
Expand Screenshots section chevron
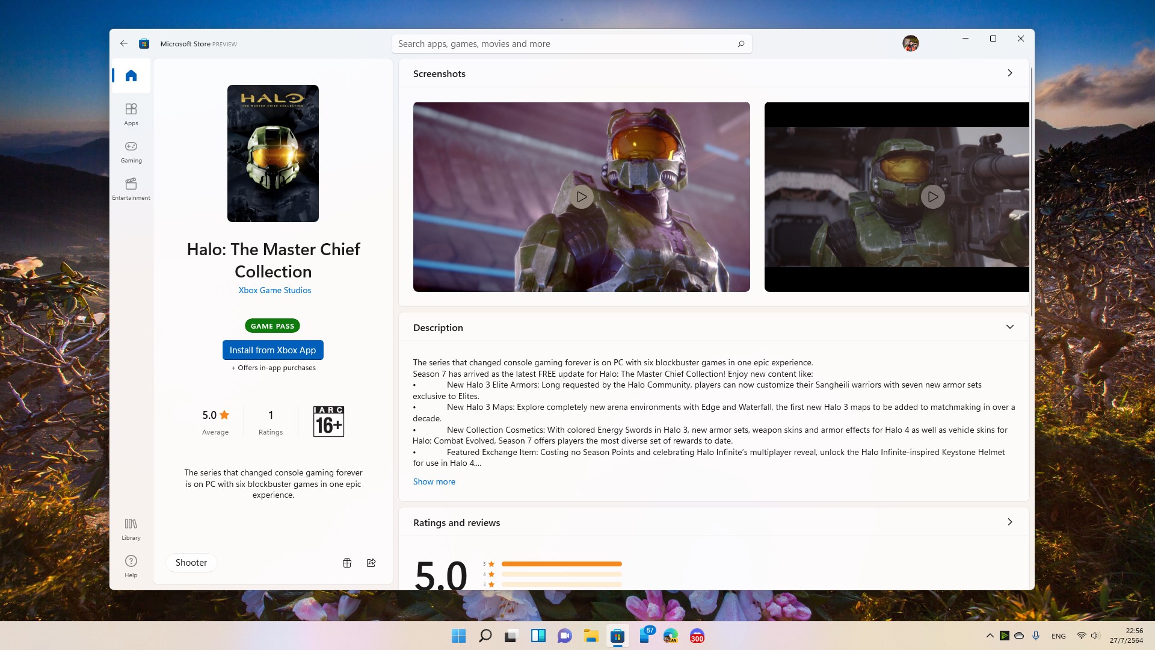(1010, 73)
